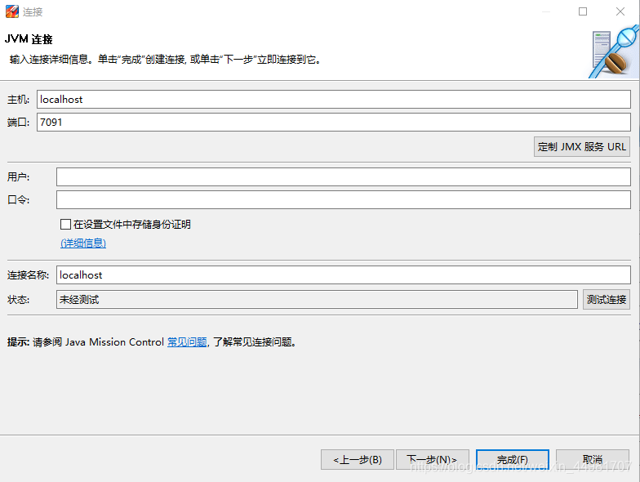The width and height of the screenshot is (640, 482).
Task: Click the 端口: label
Action: click(18, 123)
